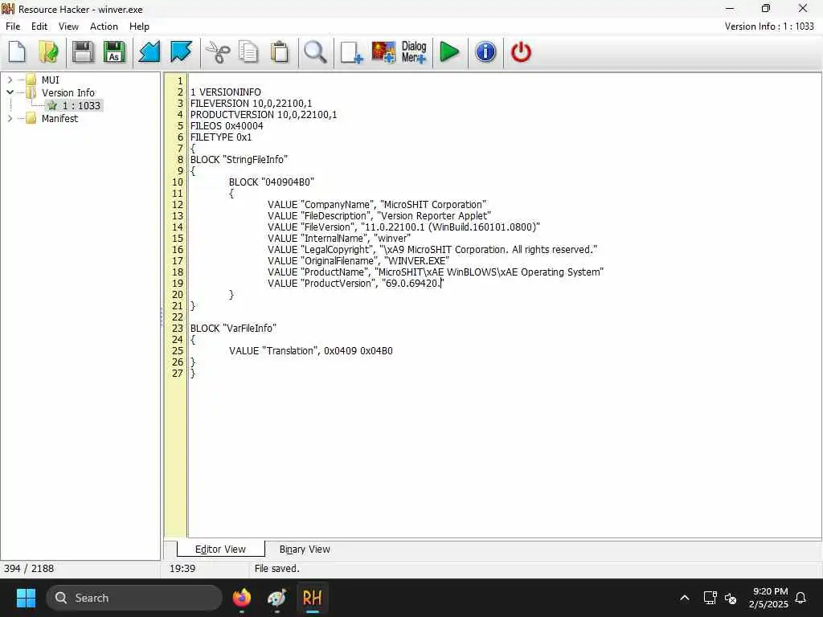Click the "File saved." status bar message
This screenshot has width=823, height=617.
click(x=276, y=568)
